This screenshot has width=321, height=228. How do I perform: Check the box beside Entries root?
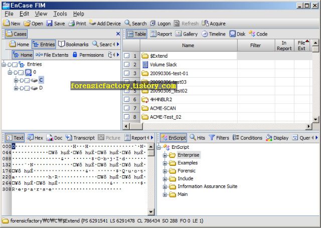(x=15, y=65)
